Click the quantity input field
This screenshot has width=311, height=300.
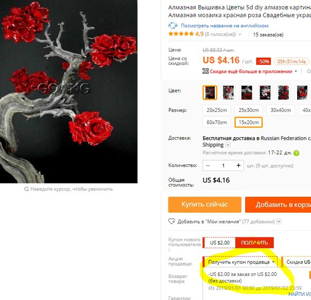click(223, 165)
